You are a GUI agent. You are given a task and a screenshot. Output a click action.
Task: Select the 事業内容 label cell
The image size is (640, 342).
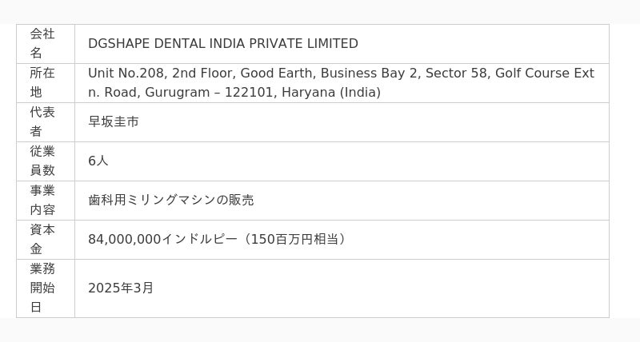[x=46, y=200]
